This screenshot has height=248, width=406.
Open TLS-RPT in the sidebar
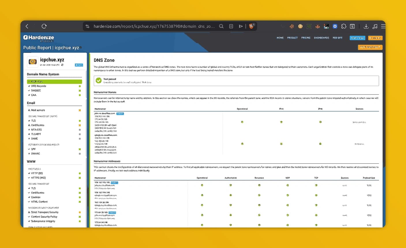[x=36, y=134]
